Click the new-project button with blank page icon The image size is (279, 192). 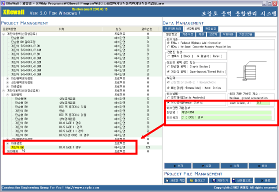175,180
